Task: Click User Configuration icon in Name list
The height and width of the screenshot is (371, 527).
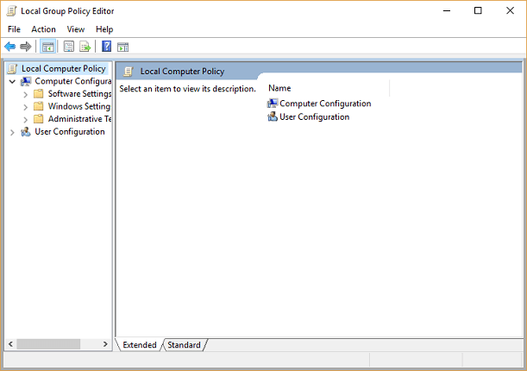Action: 273,116
